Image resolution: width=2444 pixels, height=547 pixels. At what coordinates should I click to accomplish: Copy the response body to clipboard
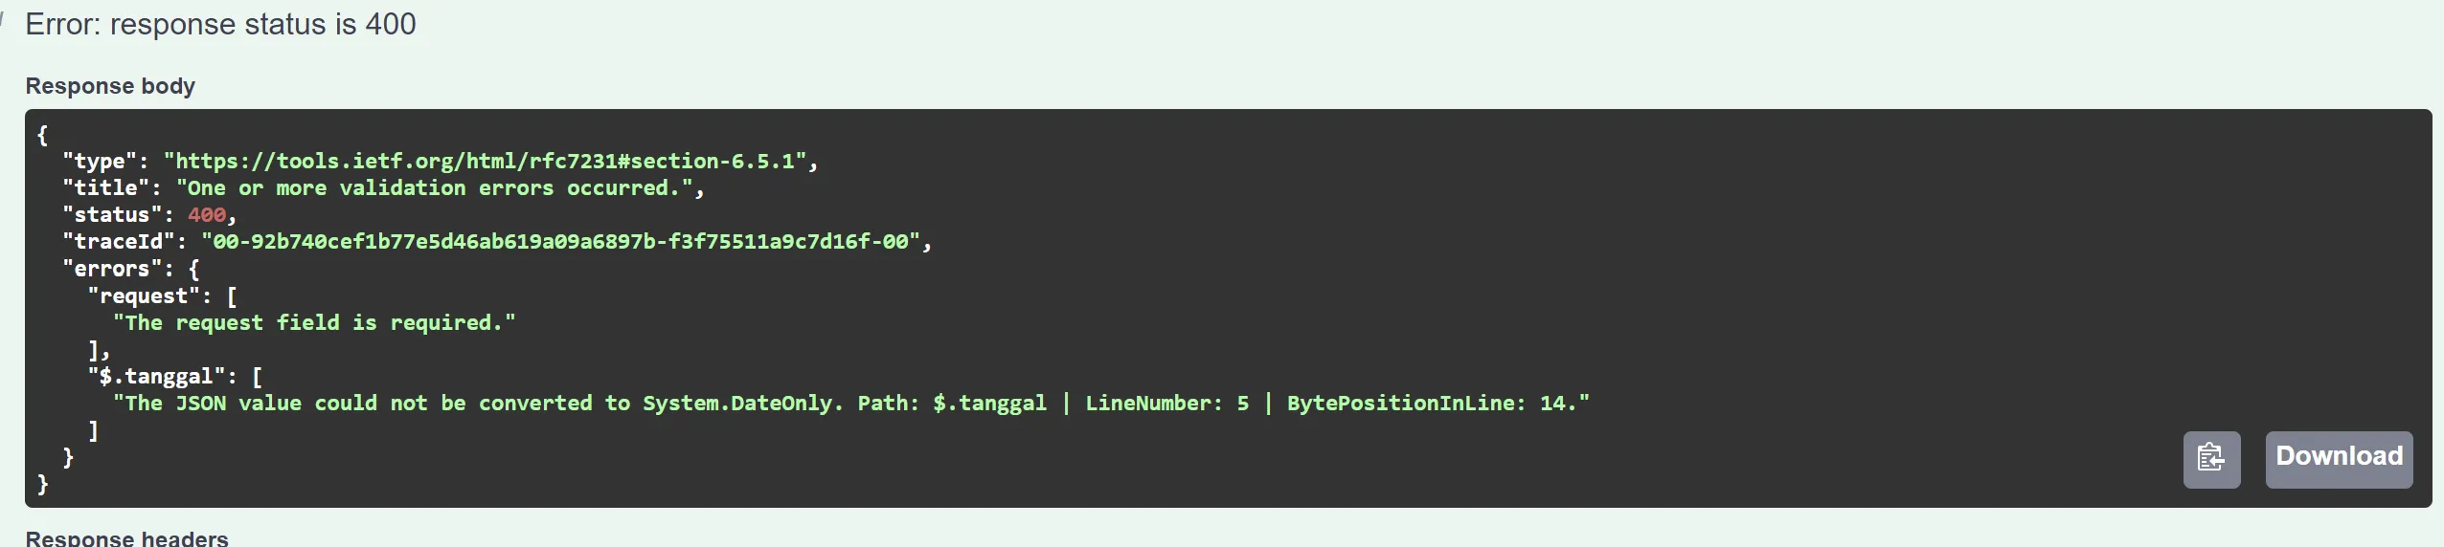point(2211,460)
